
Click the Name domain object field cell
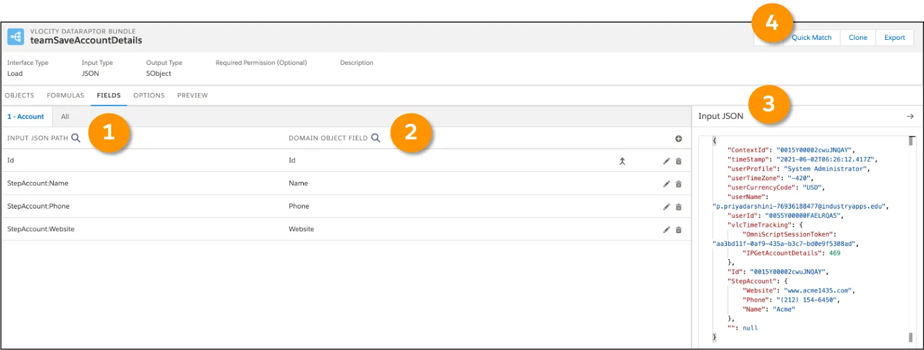[x=299, y=183]
